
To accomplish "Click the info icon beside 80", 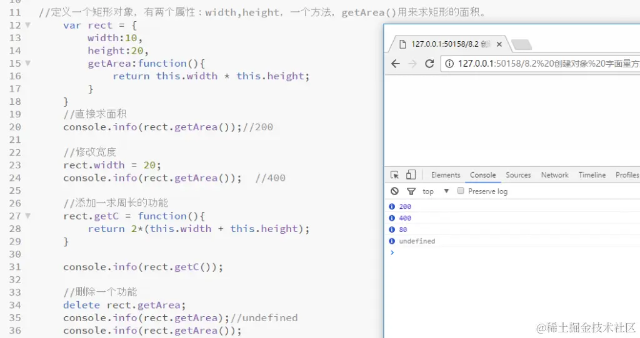I will click(x=392, y=229).
